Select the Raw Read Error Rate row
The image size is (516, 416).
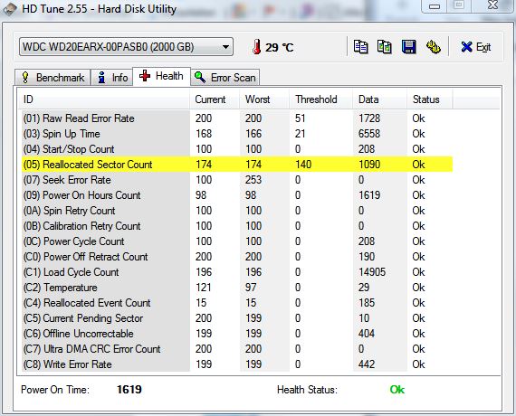click(237, 118)
